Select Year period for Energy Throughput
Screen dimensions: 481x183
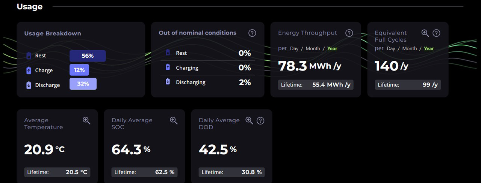[332, 49]
